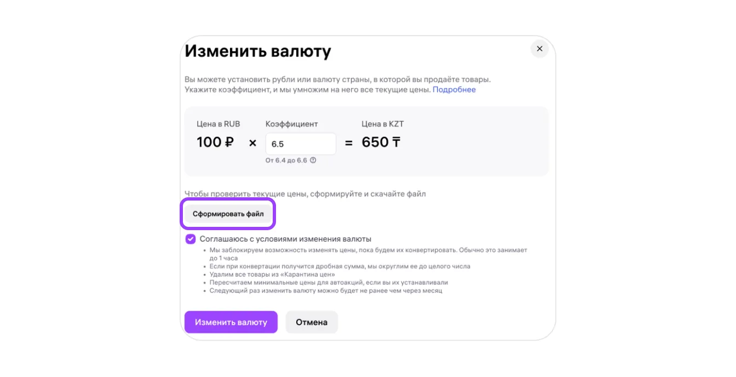Click the multiplication sign icon
Screen dimensions: 736x377
[252, 143]
